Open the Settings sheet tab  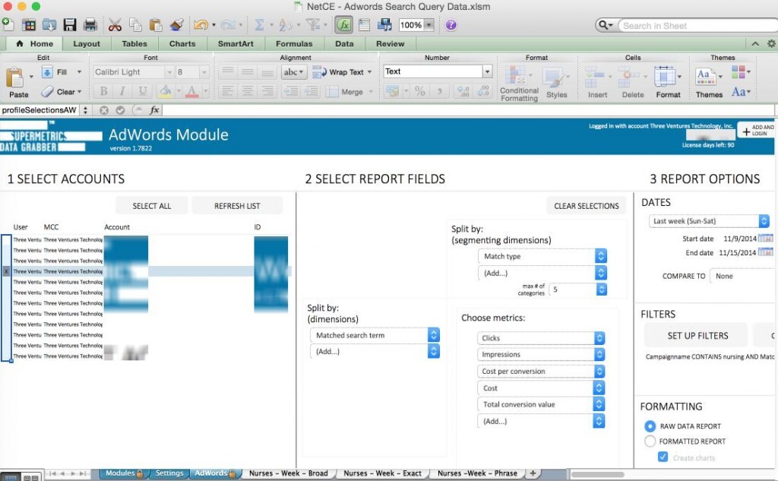tap(169, 473)
